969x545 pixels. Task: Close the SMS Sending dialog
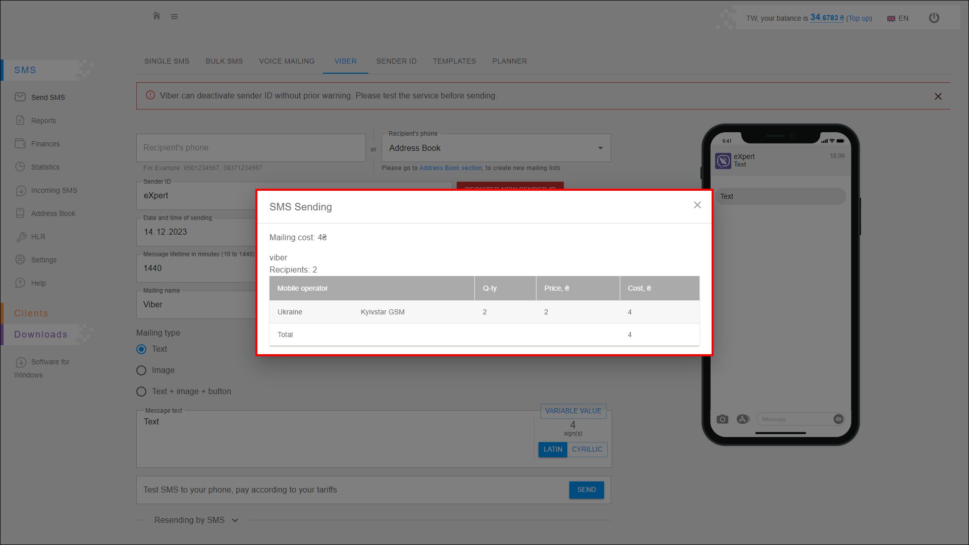point(697,205)
